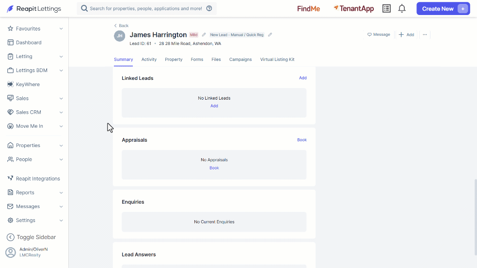Open the notifications bell icon
The height and width of the screenshot is (268, 477).
point(402,9)
